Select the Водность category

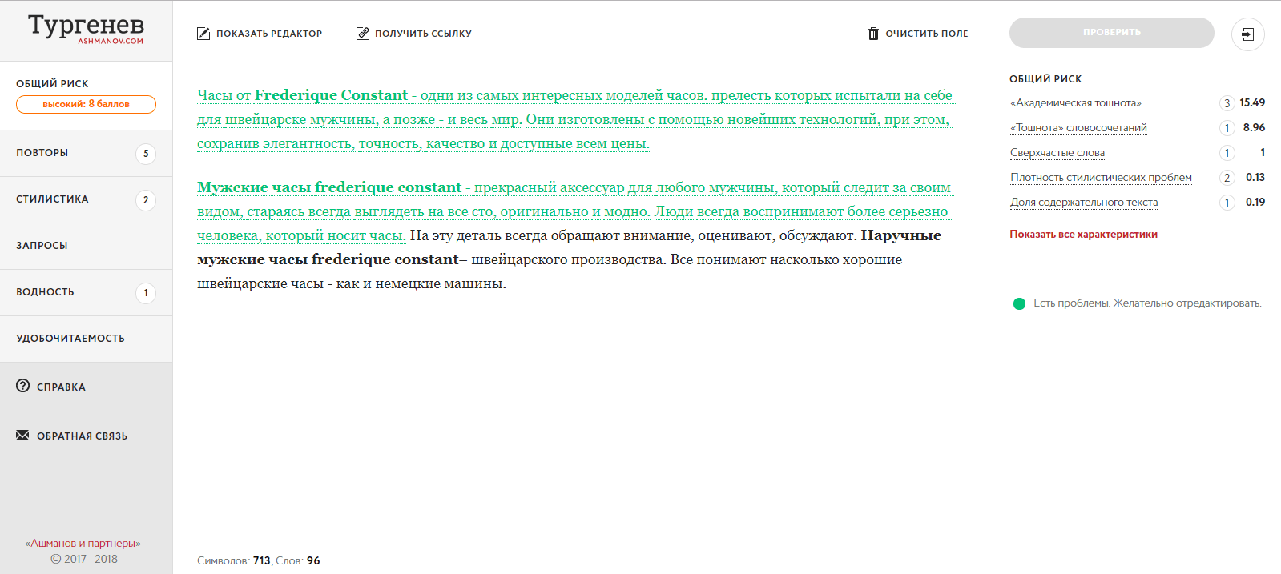pos(46,292)
